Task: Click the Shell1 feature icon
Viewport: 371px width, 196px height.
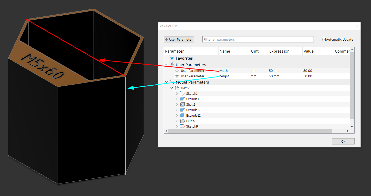Action: pos(182,104)
